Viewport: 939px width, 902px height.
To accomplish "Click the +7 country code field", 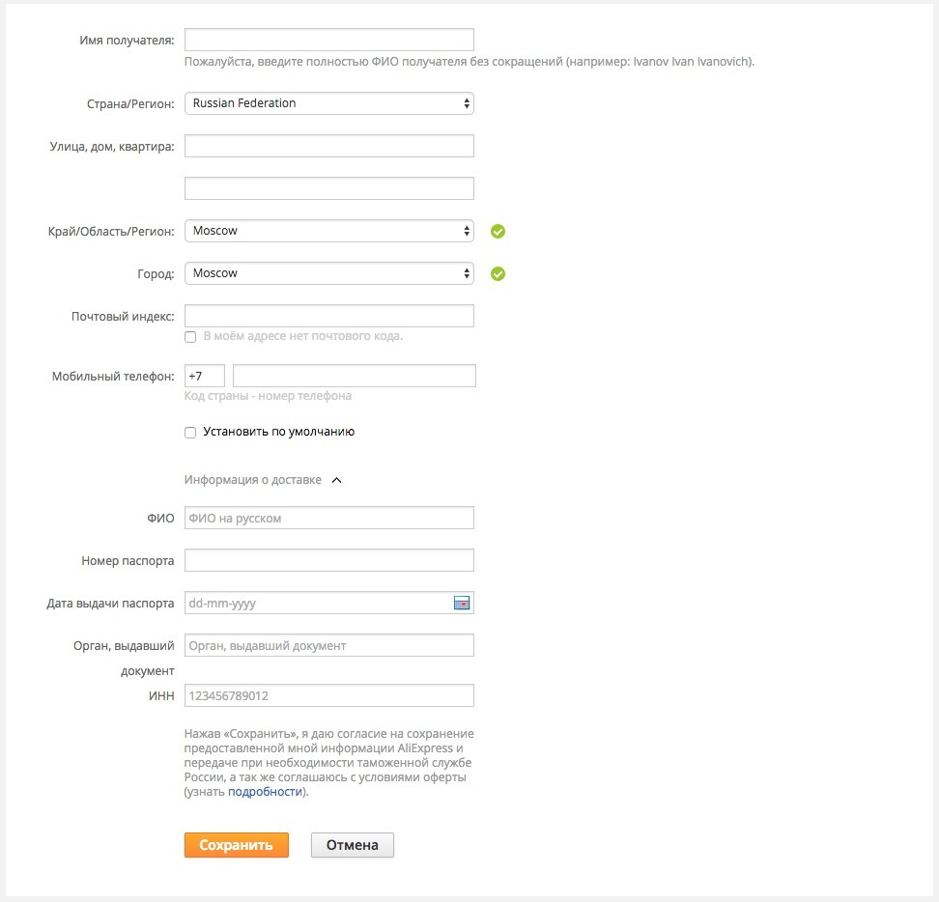I will (x=204, y=376).
